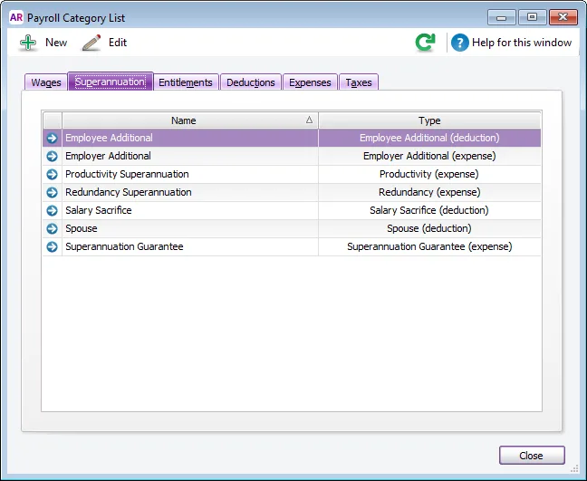The height and width of the screenshot is (481, 587).
Task: Click arrow icon next to Spouse
Action: coord(52,228)
